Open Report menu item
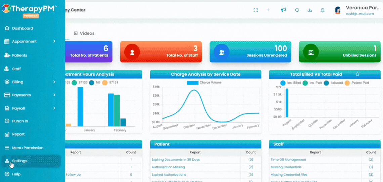383x182 pixels. [x=18, y=134]
